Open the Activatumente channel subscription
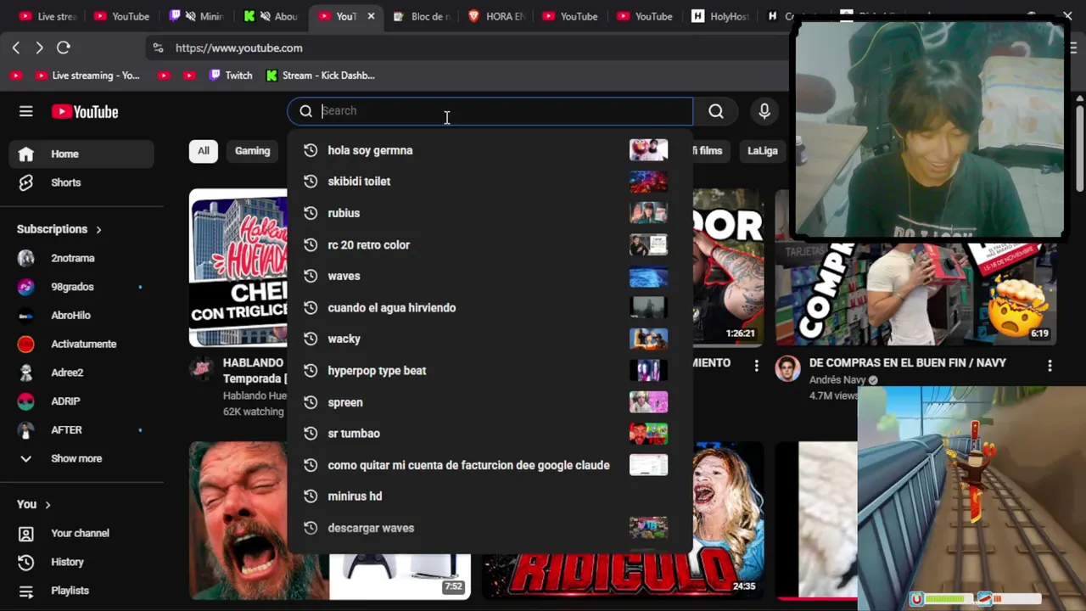Image resolution: width=1086 pixels, height=611 pixels. coord(81,344)
